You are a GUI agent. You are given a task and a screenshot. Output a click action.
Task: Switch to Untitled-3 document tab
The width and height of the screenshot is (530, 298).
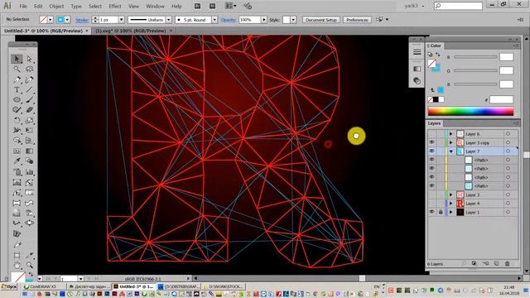(x=43, y=31)
